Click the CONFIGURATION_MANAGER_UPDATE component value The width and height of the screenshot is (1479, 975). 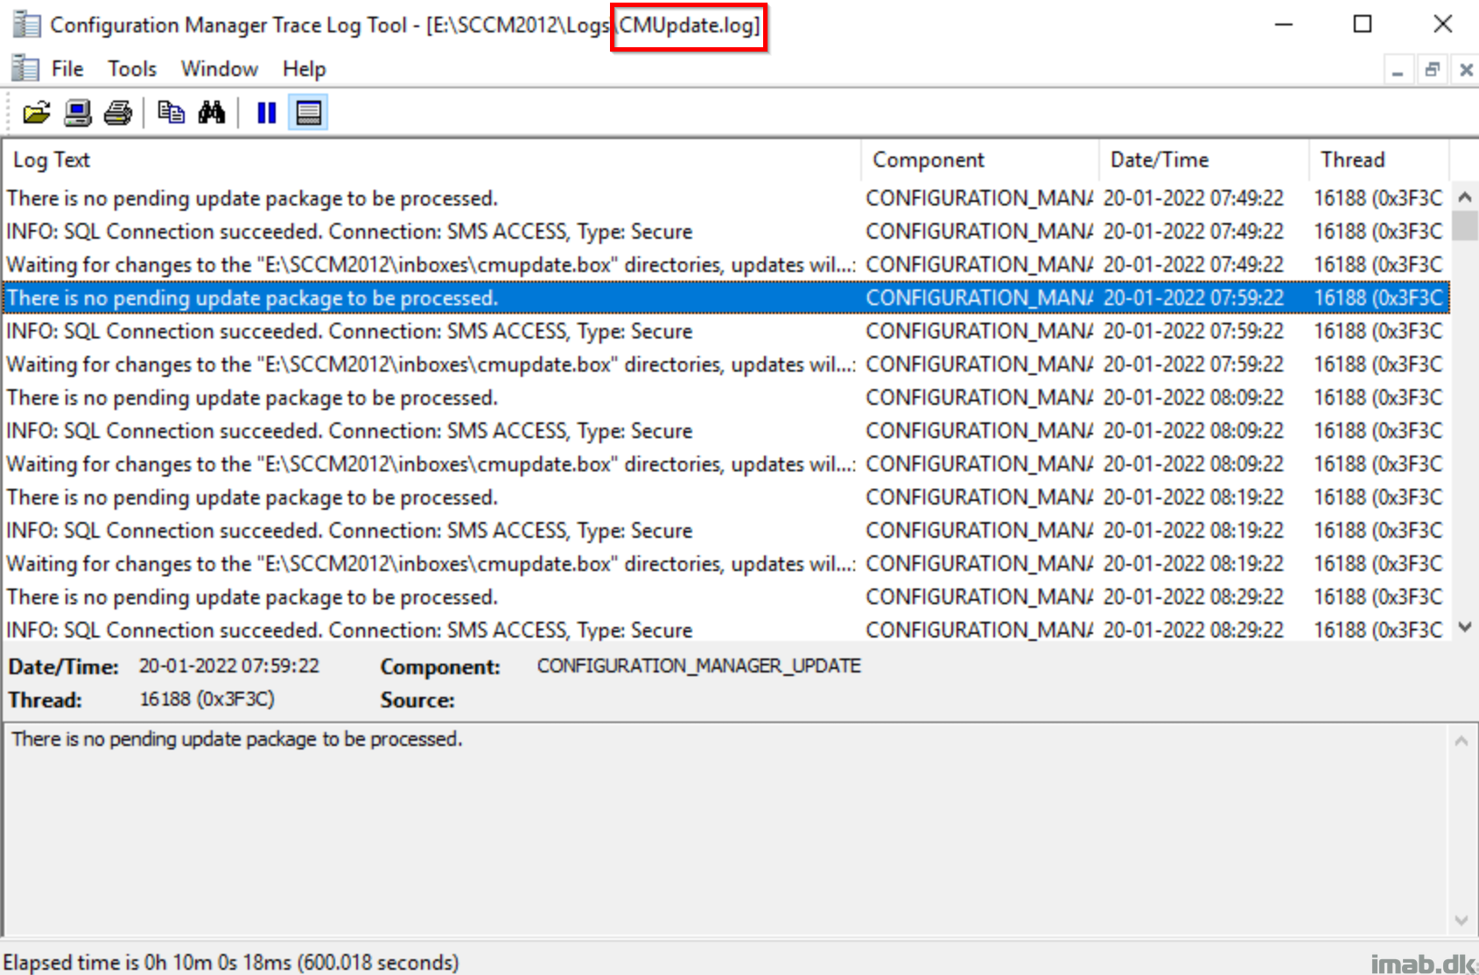pyautogui.click(x=698, y=666)
